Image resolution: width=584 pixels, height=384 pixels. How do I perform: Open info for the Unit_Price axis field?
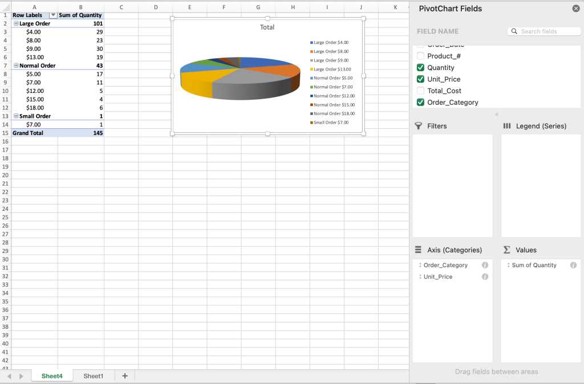[x=485, y=276]
